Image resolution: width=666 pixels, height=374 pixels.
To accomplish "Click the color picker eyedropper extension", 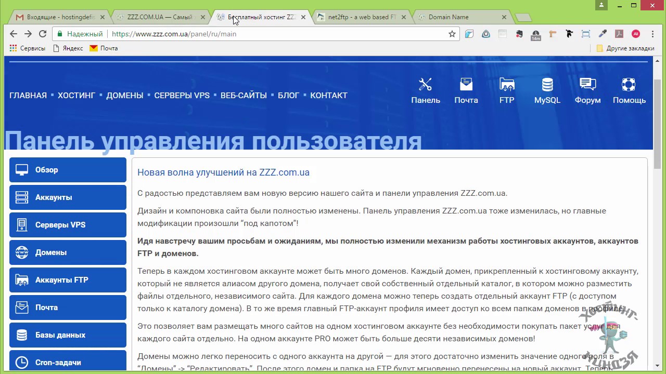I will point(603,34).
